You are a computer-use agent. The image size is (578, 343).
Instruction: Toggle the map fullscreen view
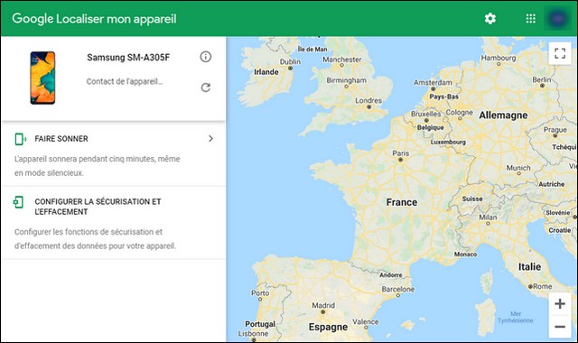(x=560, y=53)
